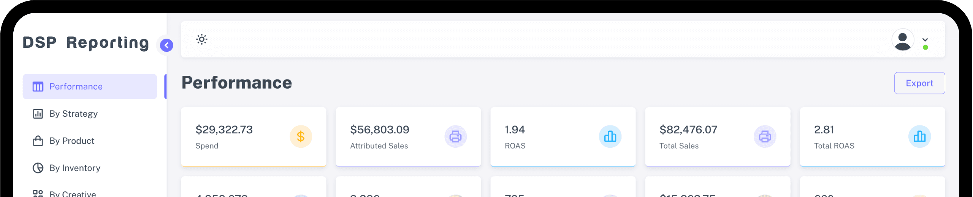973x197 pixels.
Task: Select the $29,322.73 Spend card
Action: 254,137
